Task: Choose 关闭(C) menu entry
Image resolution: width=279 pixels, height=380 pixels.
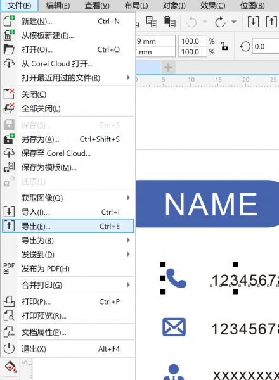Action: click(68, 94)
